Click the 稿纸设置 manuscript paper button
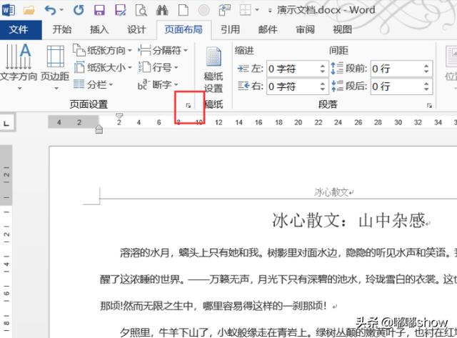457x338 pixels. point(214,69)
